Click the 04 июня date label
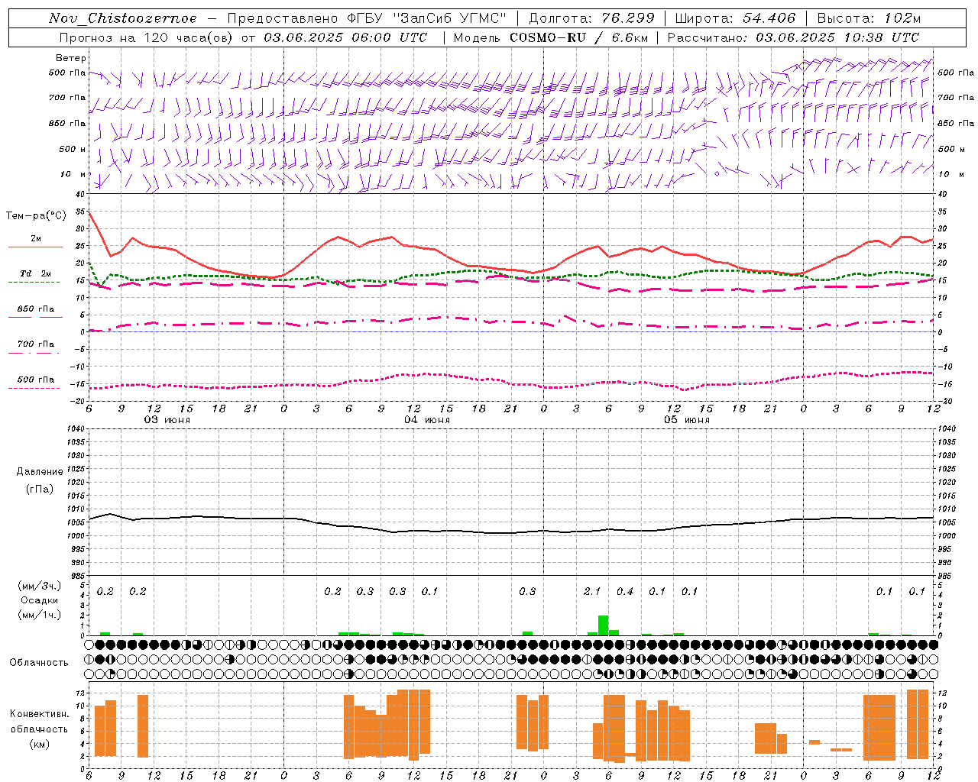The height and width of the screenshot is (782, 978). (427, 420)
